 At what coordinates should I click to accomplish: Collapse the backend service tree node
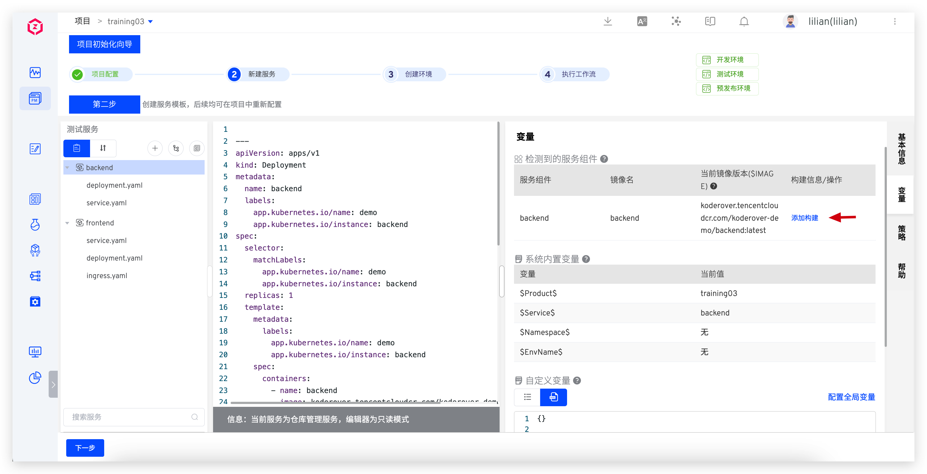coord(67,168)
